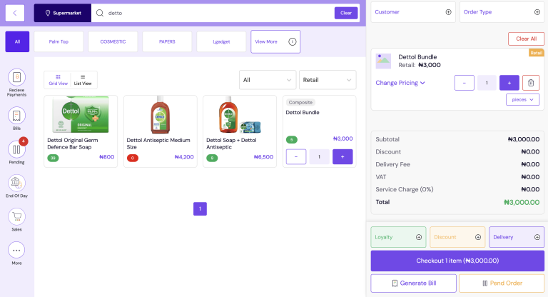548x297 pixels.
Task: Delete Dettol Bundle with trash icon
Action: [x=531, y=83]
